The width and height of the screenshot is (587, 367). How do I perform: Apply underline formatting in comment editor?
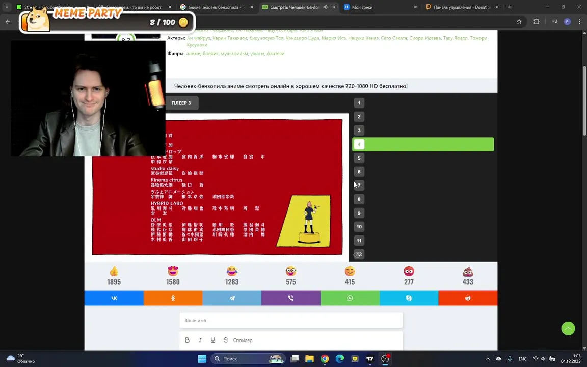click(212, 340)
